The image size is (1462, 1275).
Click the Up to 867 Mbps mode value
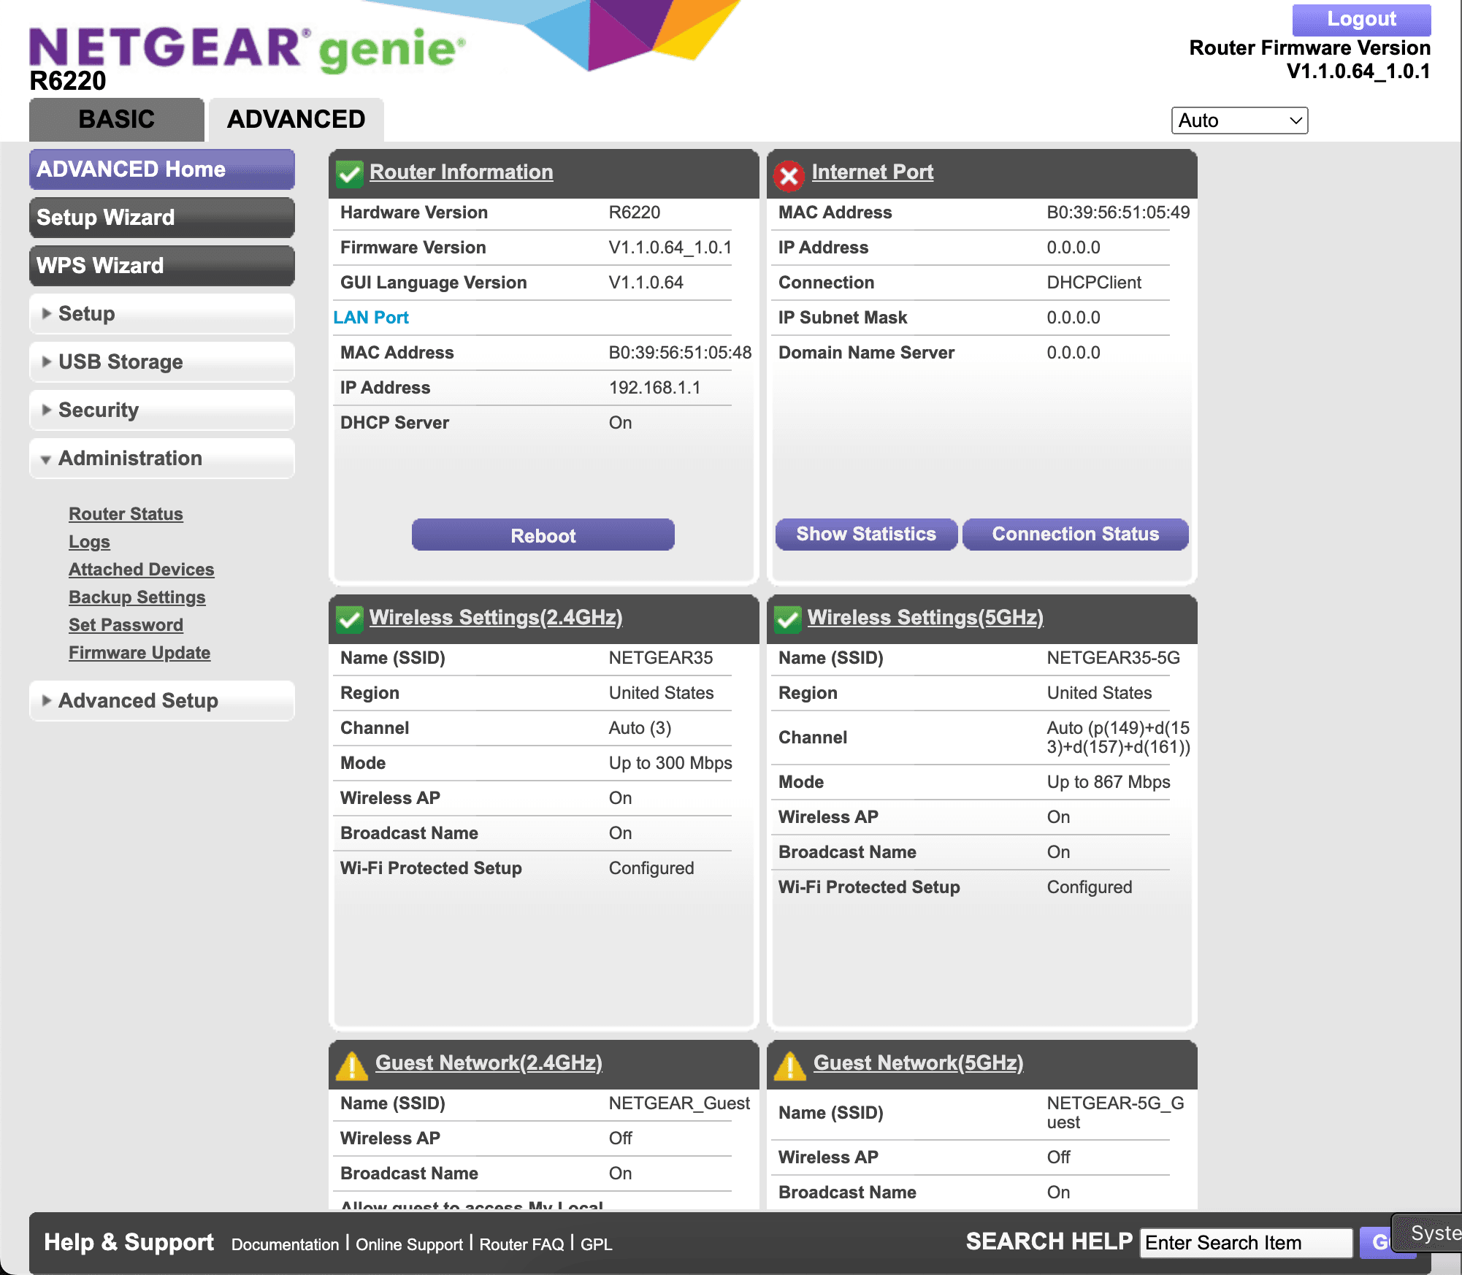point(1109,782)
